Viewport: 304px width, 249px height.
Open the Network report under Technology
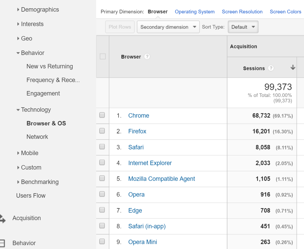pos(37,136)
